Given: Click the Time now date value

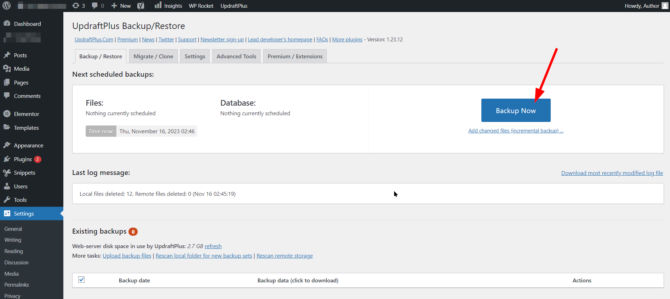Looking at the screenshot, I should [x=157, y=131].
